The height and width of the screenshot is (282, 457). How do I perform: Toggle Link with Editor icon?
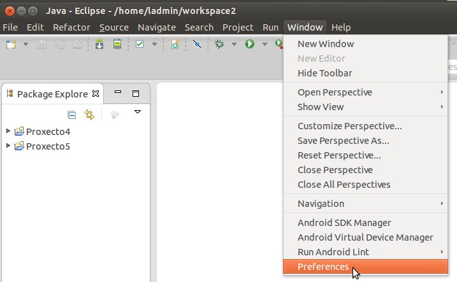pos(89,115)
